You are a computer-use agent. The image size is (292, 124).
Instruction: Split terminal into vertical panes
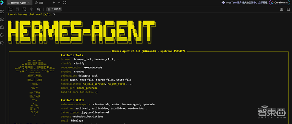[x=281, y=9]
